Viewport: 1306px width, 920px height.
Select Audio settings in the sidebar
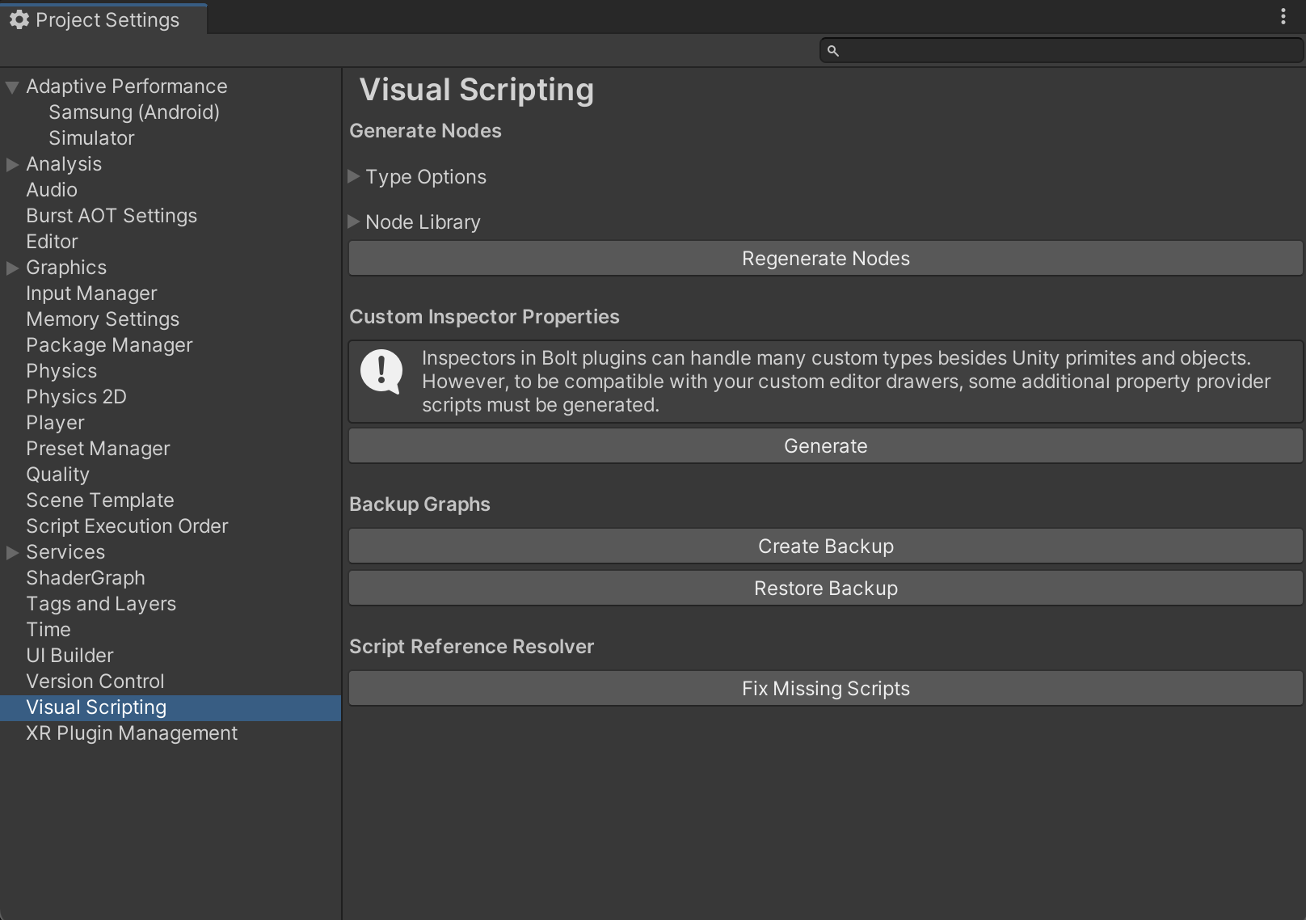point(52,190)
